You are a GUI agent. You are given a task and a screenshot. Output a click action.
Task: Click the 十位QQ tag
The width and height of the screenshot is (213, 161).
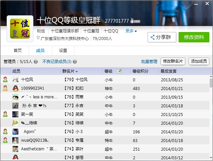111,31
